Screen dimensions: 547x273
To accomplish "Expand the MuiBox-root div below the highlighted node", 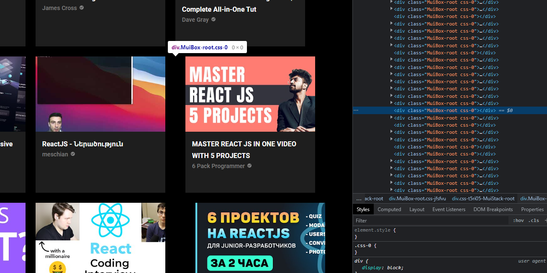I will (x=391, y=117).
